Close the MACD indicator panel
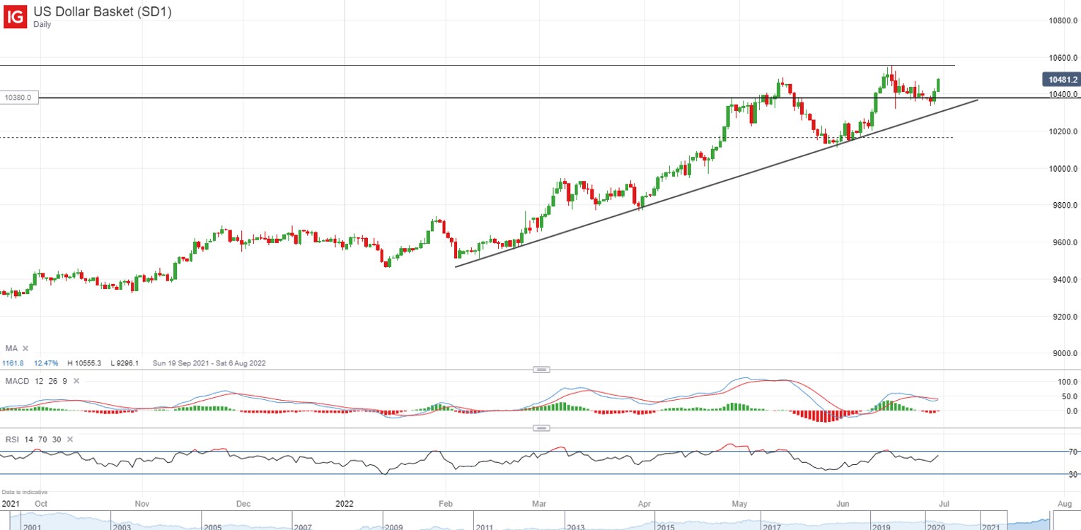 click(x=76, y=381)
